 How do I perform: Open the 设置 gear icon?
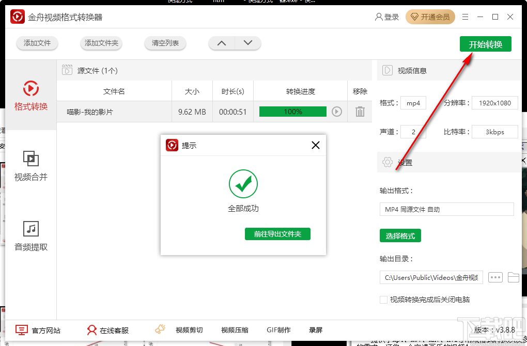(x=386, y=162)
